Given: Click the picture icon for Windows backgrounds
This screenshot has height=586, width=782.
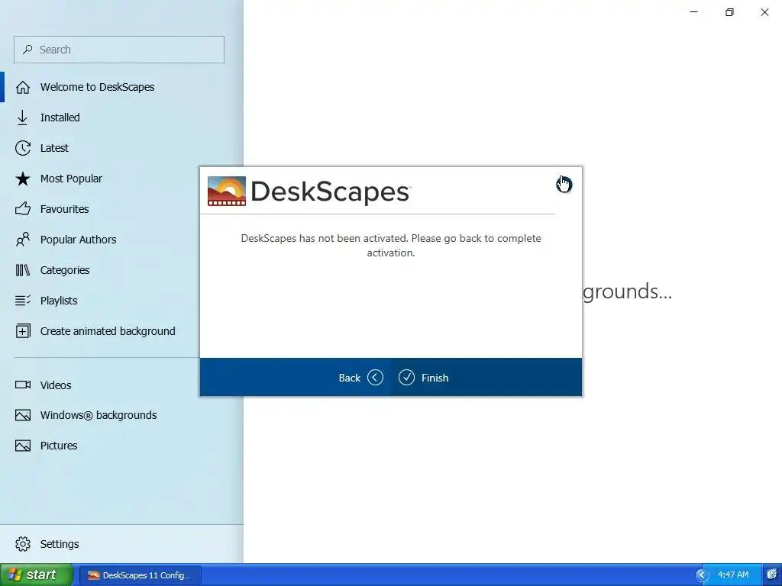Looking at the screenshot, I should [22, 415].
